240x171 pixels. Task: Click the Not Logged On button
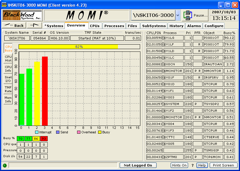[x=138, y=165]
